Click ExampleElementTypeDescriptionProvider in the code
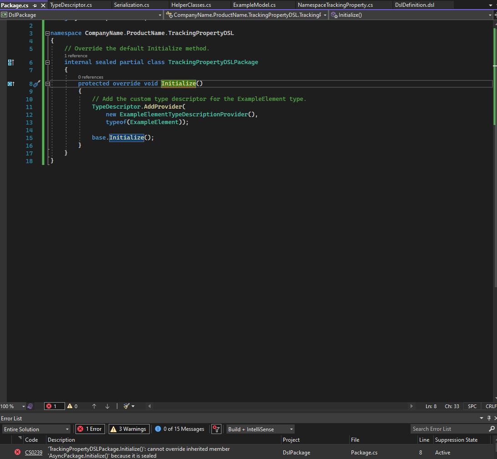 point(184,115)
